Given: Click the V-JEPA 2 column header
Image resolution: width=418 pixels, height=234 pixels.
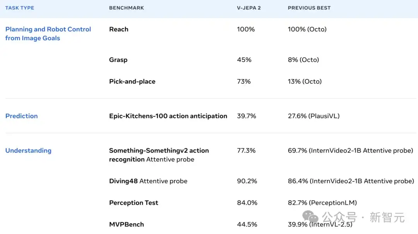Looking at the screenshot, I should [249, 8].
